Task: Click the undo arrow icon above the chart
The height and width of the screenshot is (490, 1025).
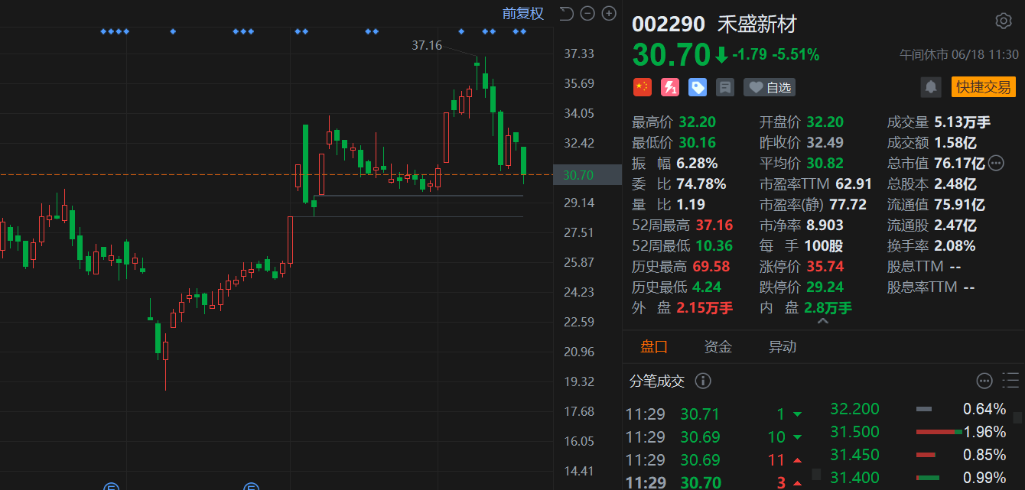Action: [566, 13]
